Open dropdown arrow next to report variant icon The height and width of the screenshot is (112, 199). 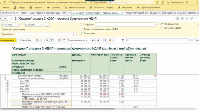pyautogui.click(x=40, y=40)
